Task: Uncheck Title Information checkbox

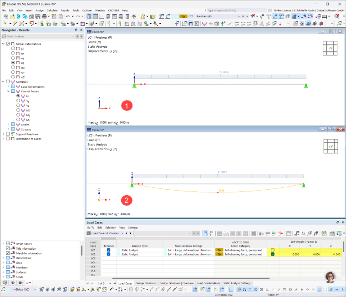Action: click(x=8, y=248)
